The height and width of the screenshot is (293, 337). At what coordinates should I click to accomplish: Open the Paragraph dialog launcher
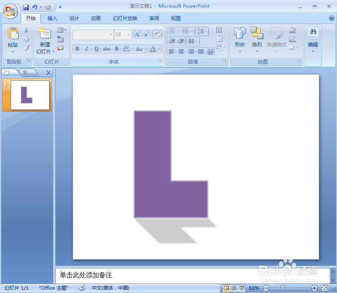(225, 61)
